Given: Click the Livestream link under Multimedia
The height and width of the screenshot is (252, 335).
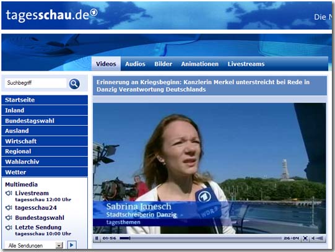Looking at the screenshot, I should pos(32,193).
